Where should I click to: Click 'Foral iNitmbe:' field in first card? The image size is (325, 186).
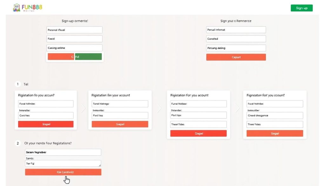point(46,104)
